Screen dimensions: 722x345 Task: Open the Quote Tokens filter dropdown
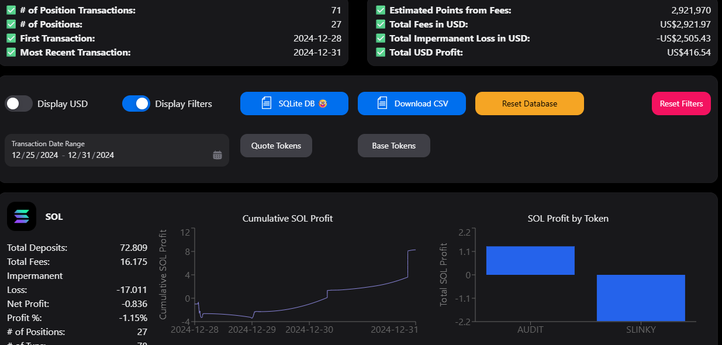point(276,146)
